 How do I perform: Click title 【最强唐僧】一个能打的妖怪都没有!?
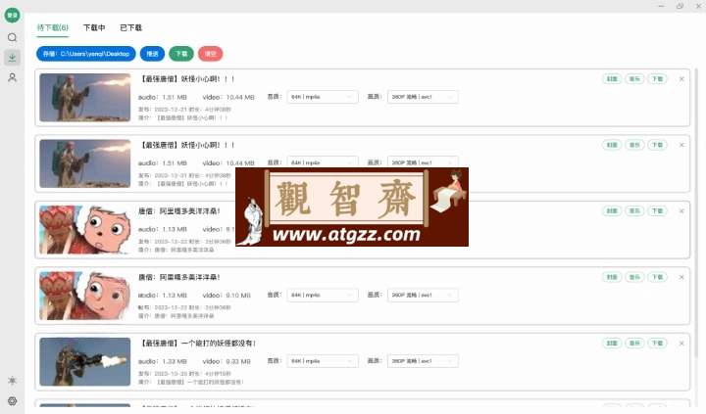click(x=198, y=344)
